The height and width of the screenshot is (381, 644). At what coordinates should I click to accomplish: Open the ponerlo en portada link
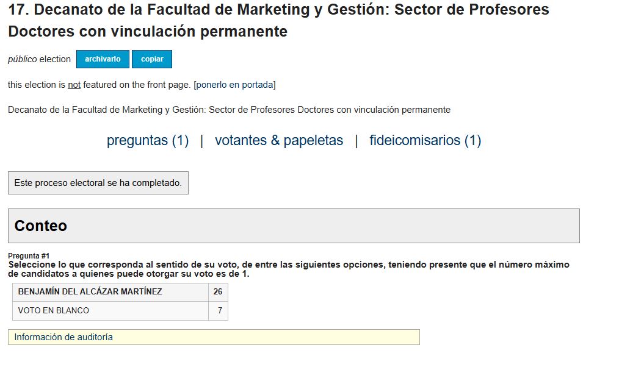click(235, 85)
